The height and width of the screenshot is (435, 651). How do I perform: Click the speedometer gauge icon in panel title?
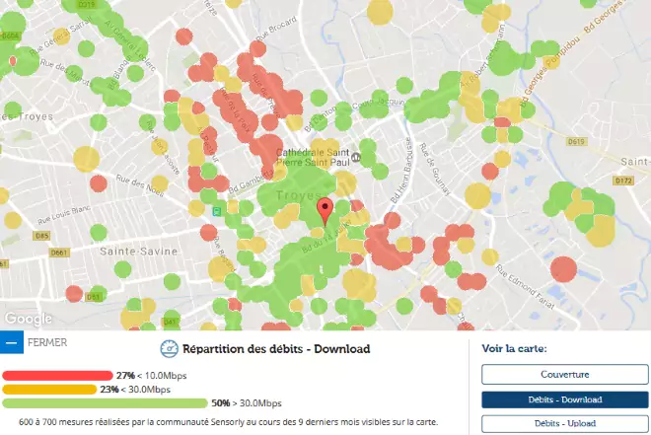coord(167,348)
